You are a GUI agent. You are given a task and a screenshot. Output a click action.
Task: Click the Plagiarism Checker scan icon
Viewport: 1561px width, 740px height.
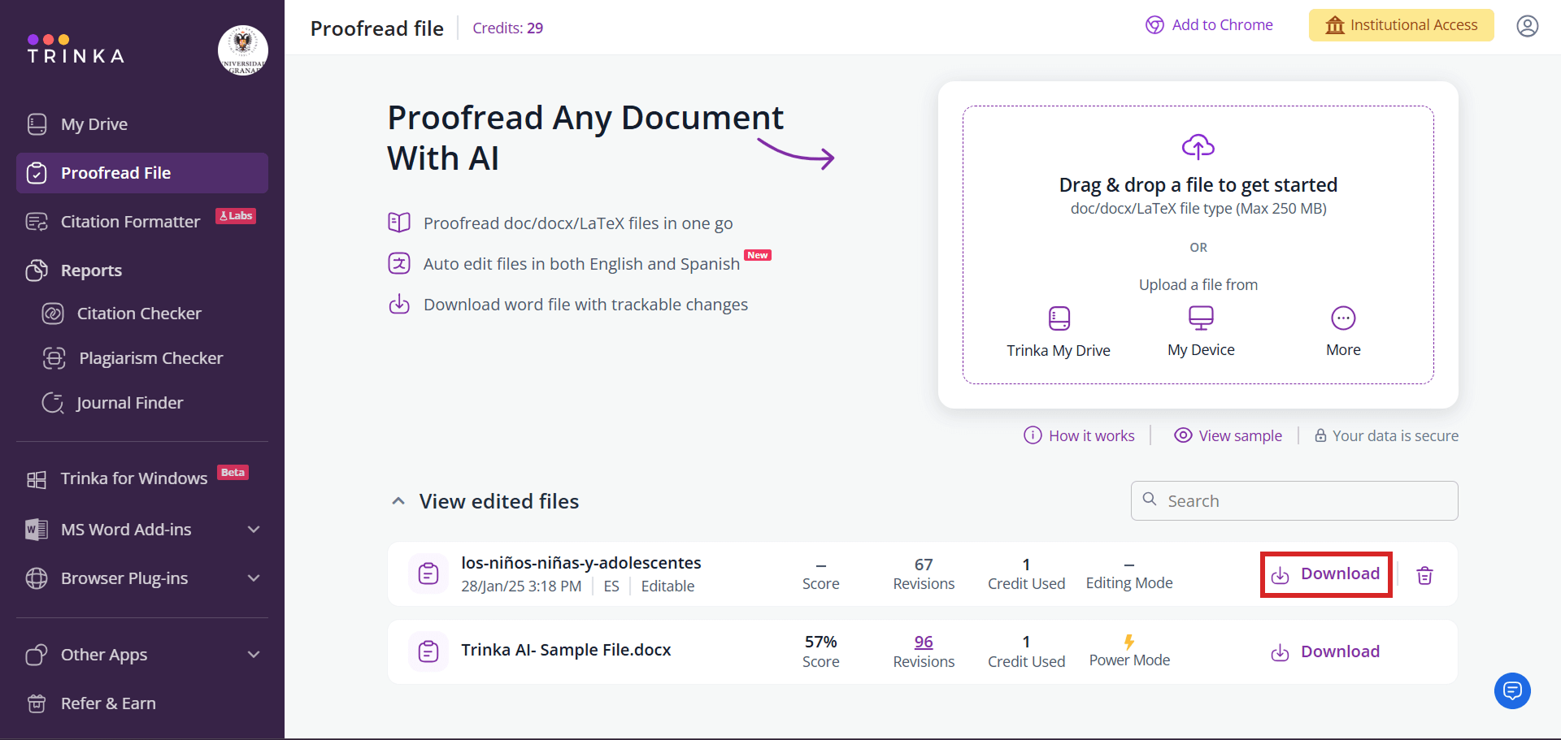(54, 358)
